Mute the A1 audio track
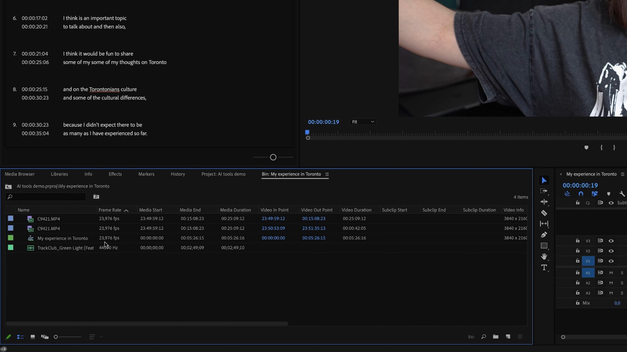This screenshot has height=352, width=627. click(611, 272)
